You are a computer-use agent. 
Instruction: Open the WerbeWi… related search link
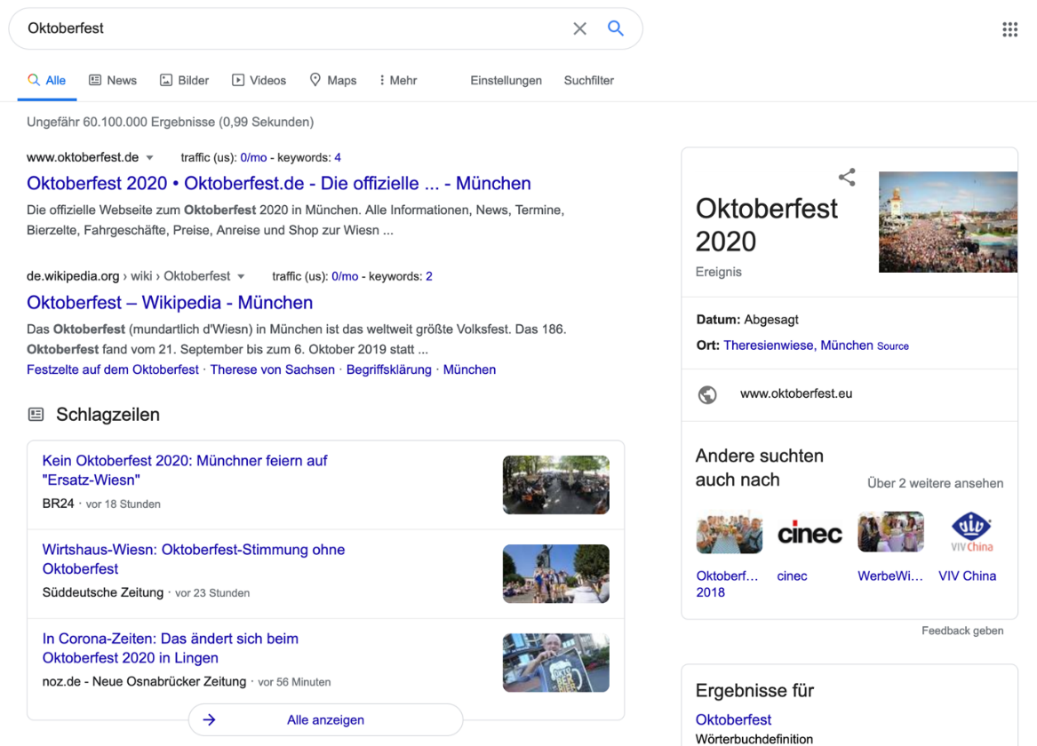[890, 576]
